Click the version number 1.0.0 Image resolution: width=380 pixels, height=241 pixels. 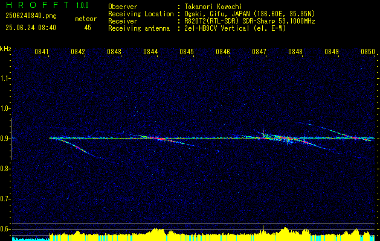tap(82, 5)
